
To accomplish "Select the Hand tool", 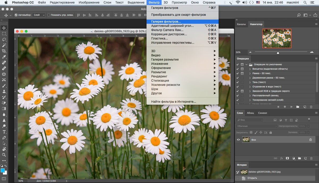I will 4,149.
